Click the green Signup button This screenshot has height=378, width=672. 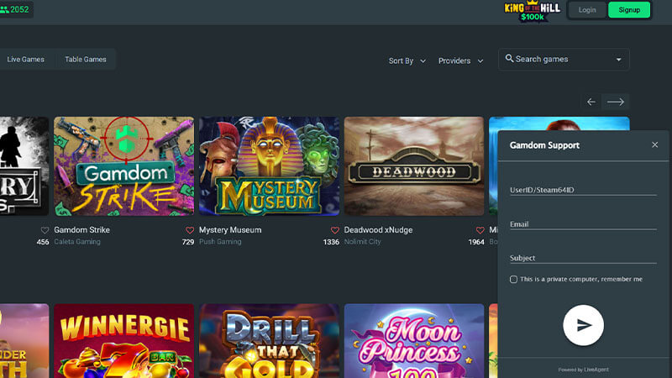coord(628,10)
